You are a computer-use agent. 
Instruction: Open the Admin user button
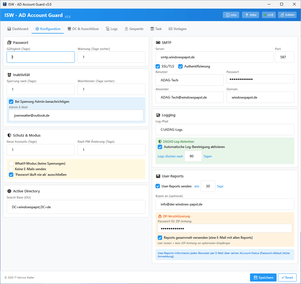click(287, 15)
